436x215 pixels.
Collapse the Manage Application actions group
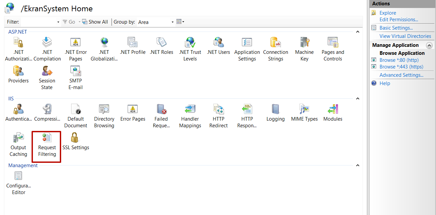pos(429,46)
